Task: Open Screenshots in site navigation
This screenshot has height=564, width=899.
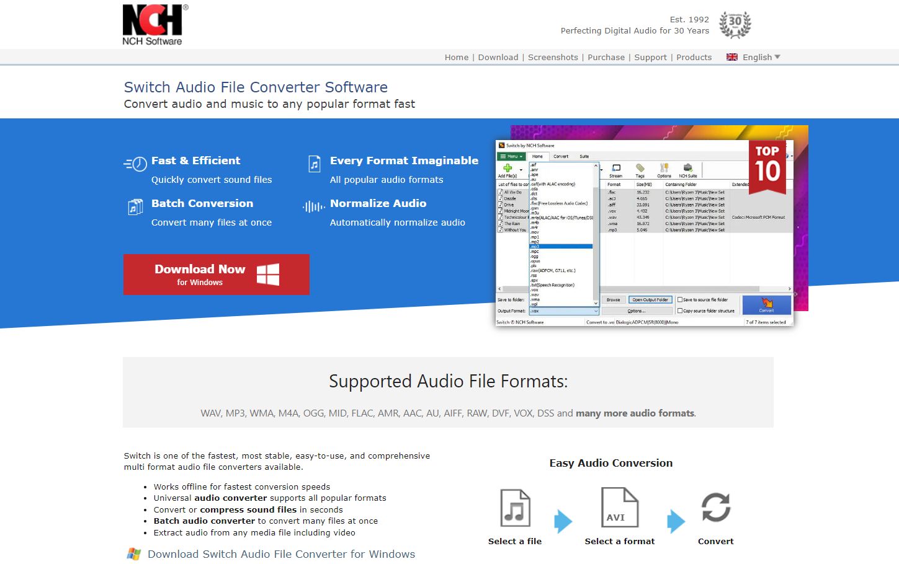Action: [553, 57]
